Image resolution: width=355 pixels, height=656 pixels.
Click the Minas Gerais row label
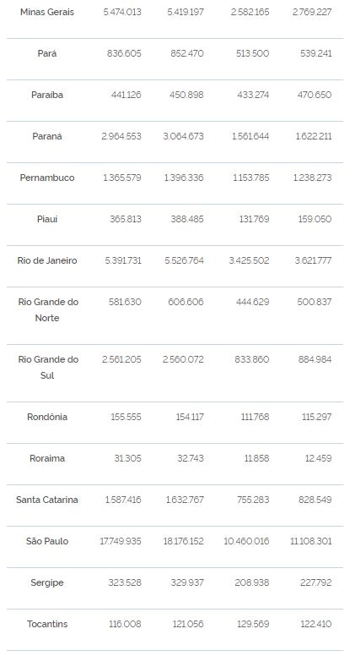(47, 12)
